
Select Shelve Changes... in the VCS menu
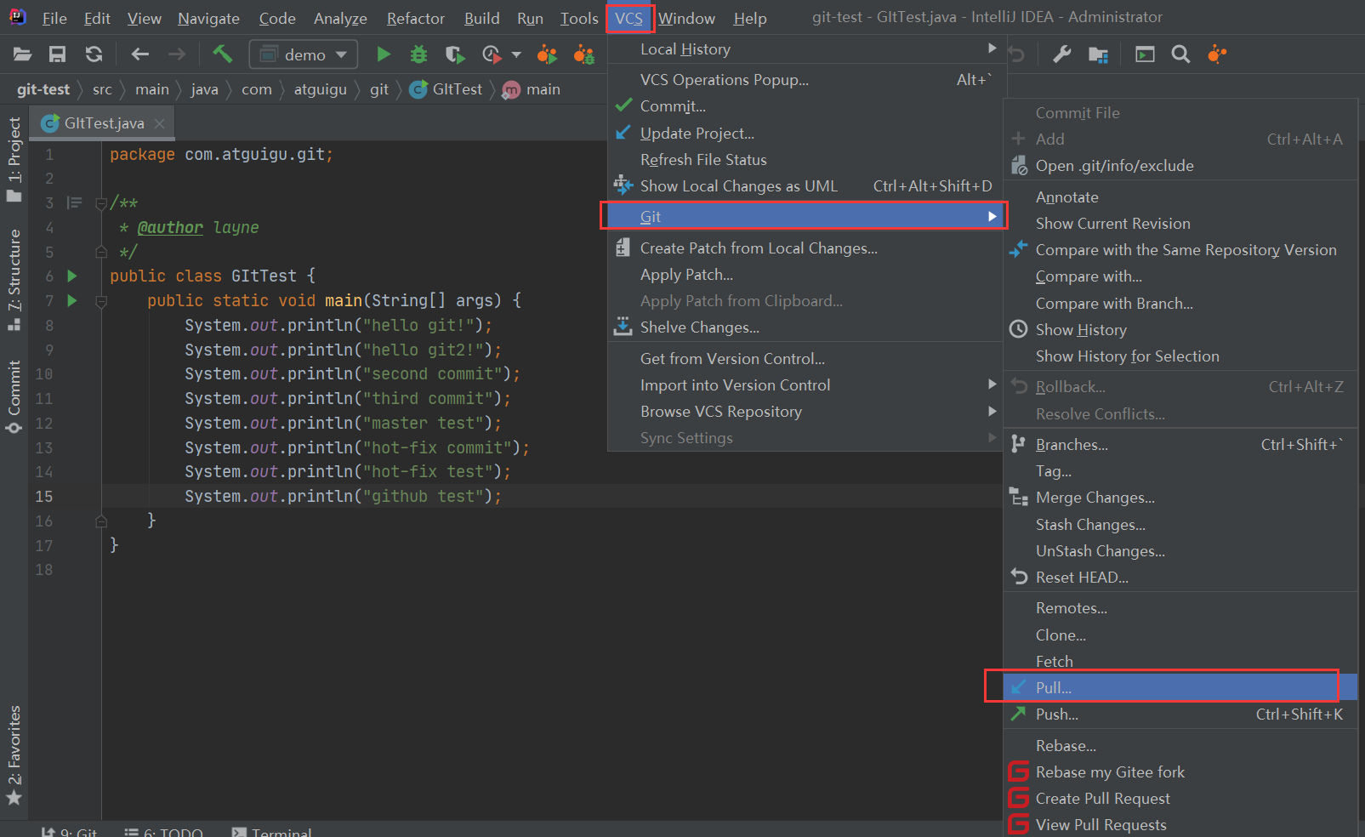pyautogui.click(x=805, y=327)
